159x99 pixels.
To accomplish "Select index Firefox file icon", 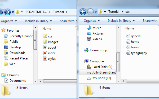I will 45,53.
